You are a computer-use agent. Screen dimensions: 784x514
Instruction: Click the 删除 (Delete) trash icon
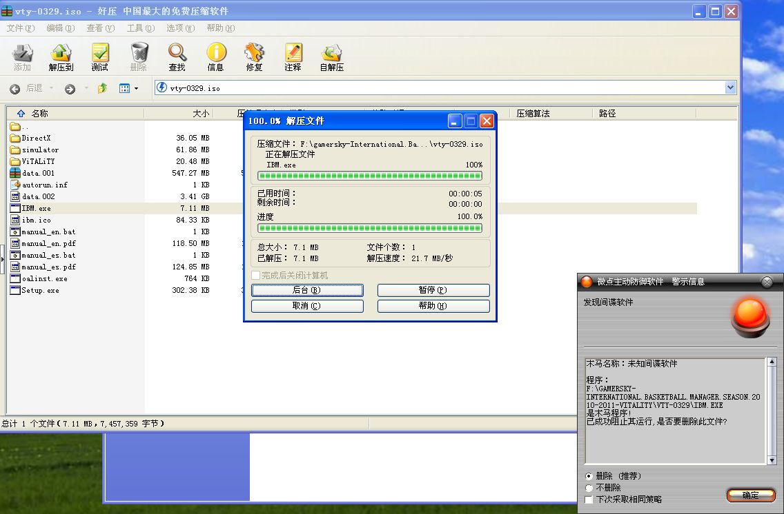coord(139,57)
